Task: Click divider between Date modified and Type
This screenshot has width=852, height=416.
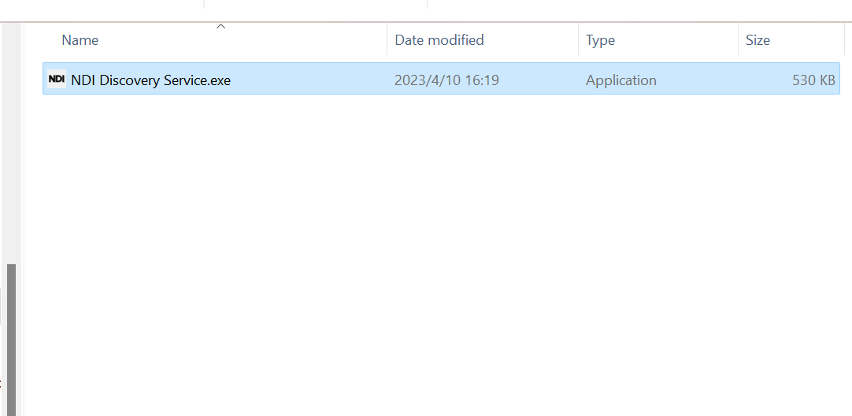Action: click(578, 40)
